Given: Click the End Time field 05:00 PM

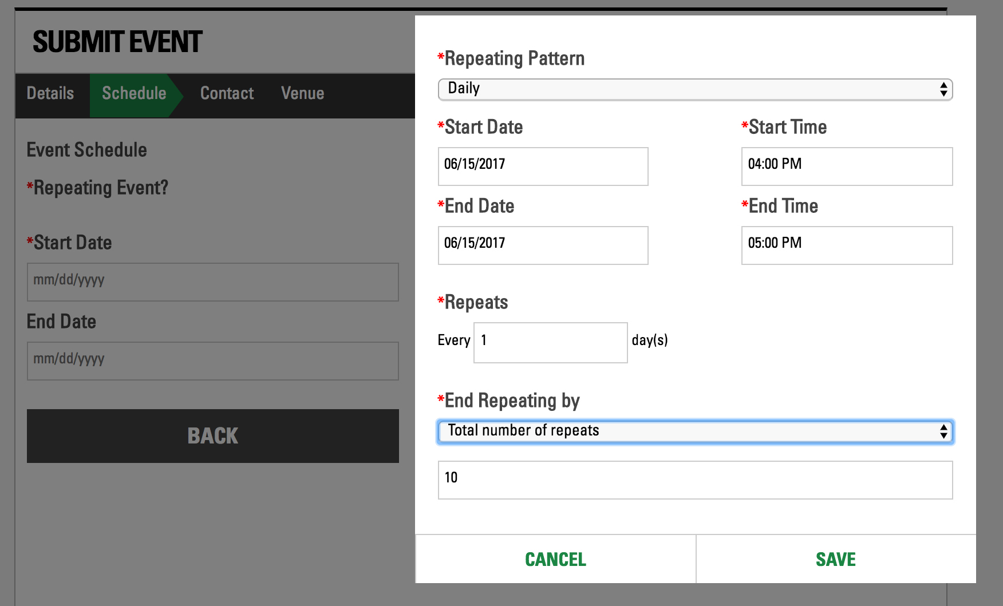Looking at the screenshot, I should [847, 245].
